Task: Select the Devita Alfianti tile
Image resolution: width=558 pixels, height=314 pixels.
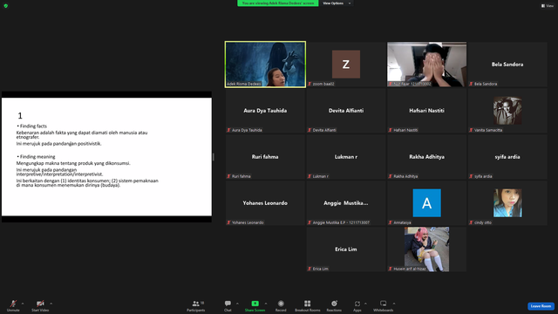Action: (346, 111)
